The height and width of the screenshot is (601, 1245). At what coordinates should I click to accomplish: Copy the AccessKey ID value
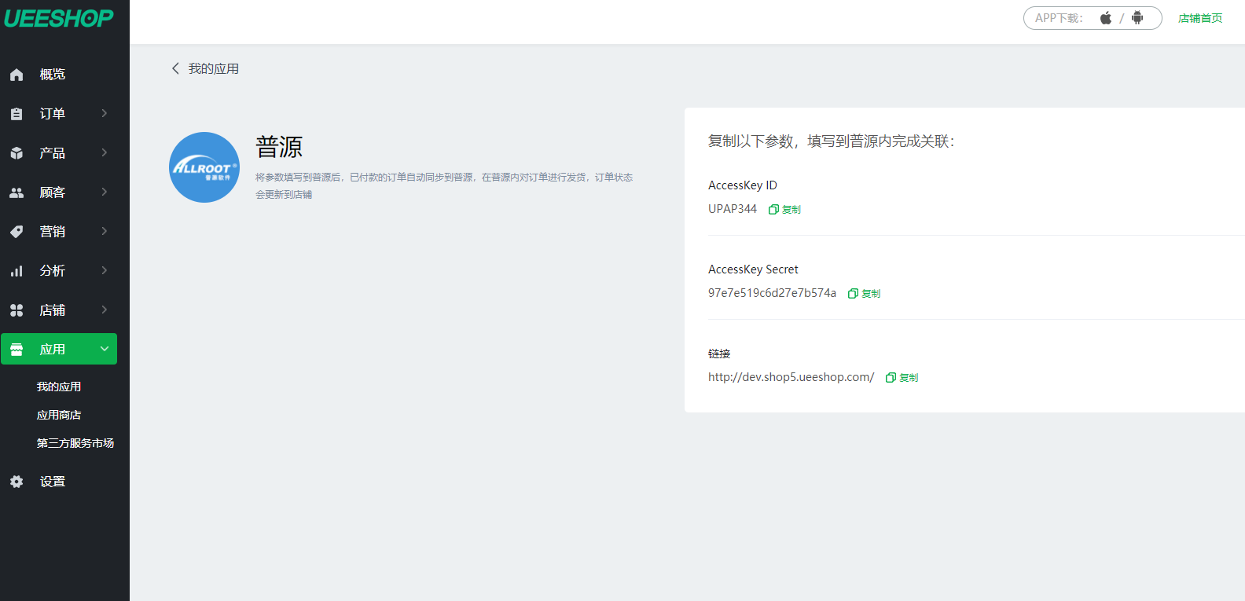point(785,210)
